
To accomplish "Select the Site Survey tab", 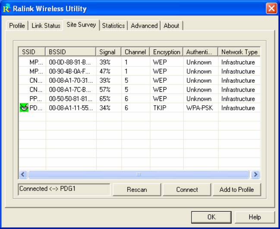I will pos(81,25).
